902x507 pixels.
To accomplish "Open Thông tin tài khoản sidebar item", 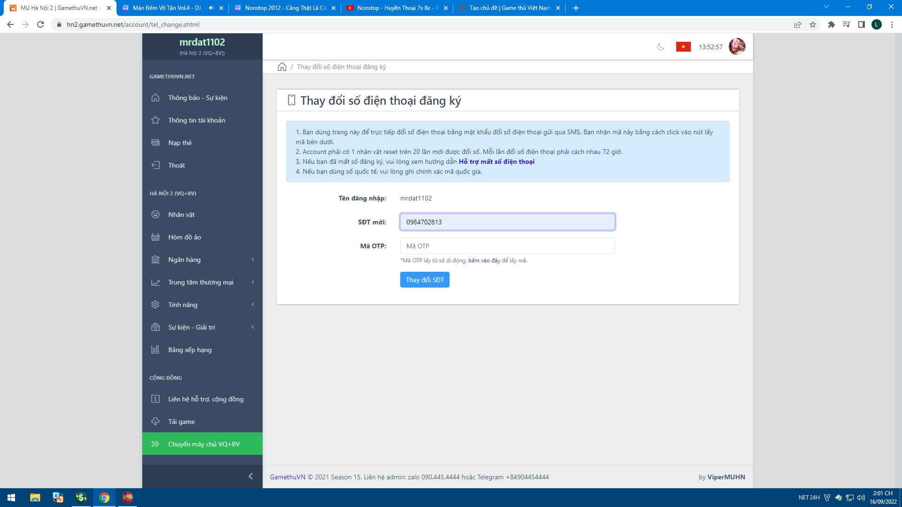I will coord(196,120).
